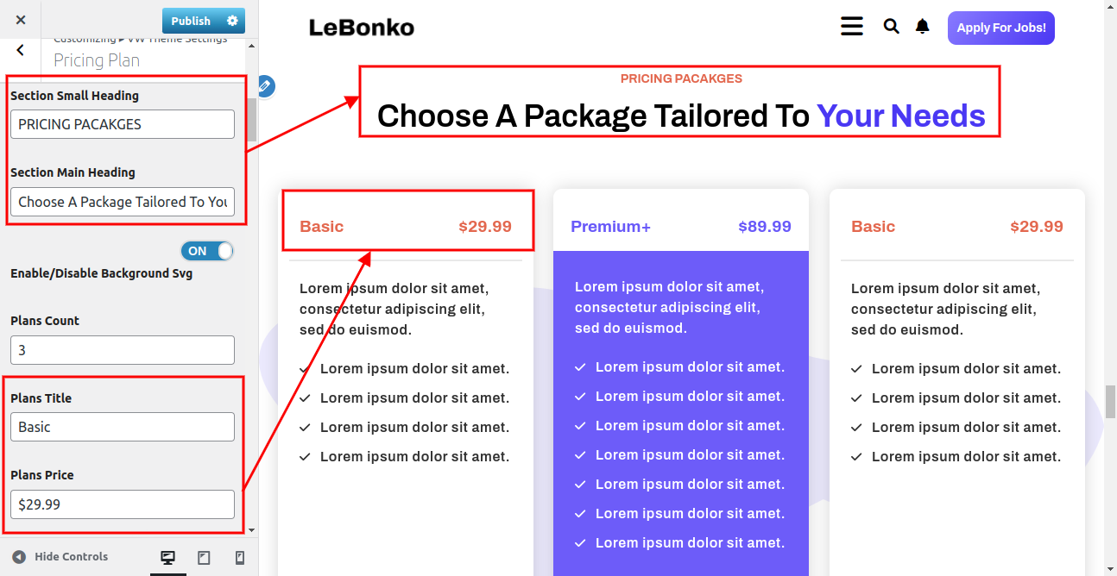Toggle Enable/Disable Background Svg switch
This screenshot has height=576, width=1117.
pyautogui.click(x=207, y=251)
